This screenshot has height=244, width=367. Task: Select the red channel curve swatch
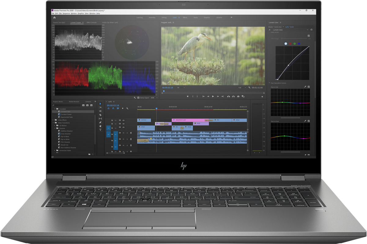coord(290,44)
